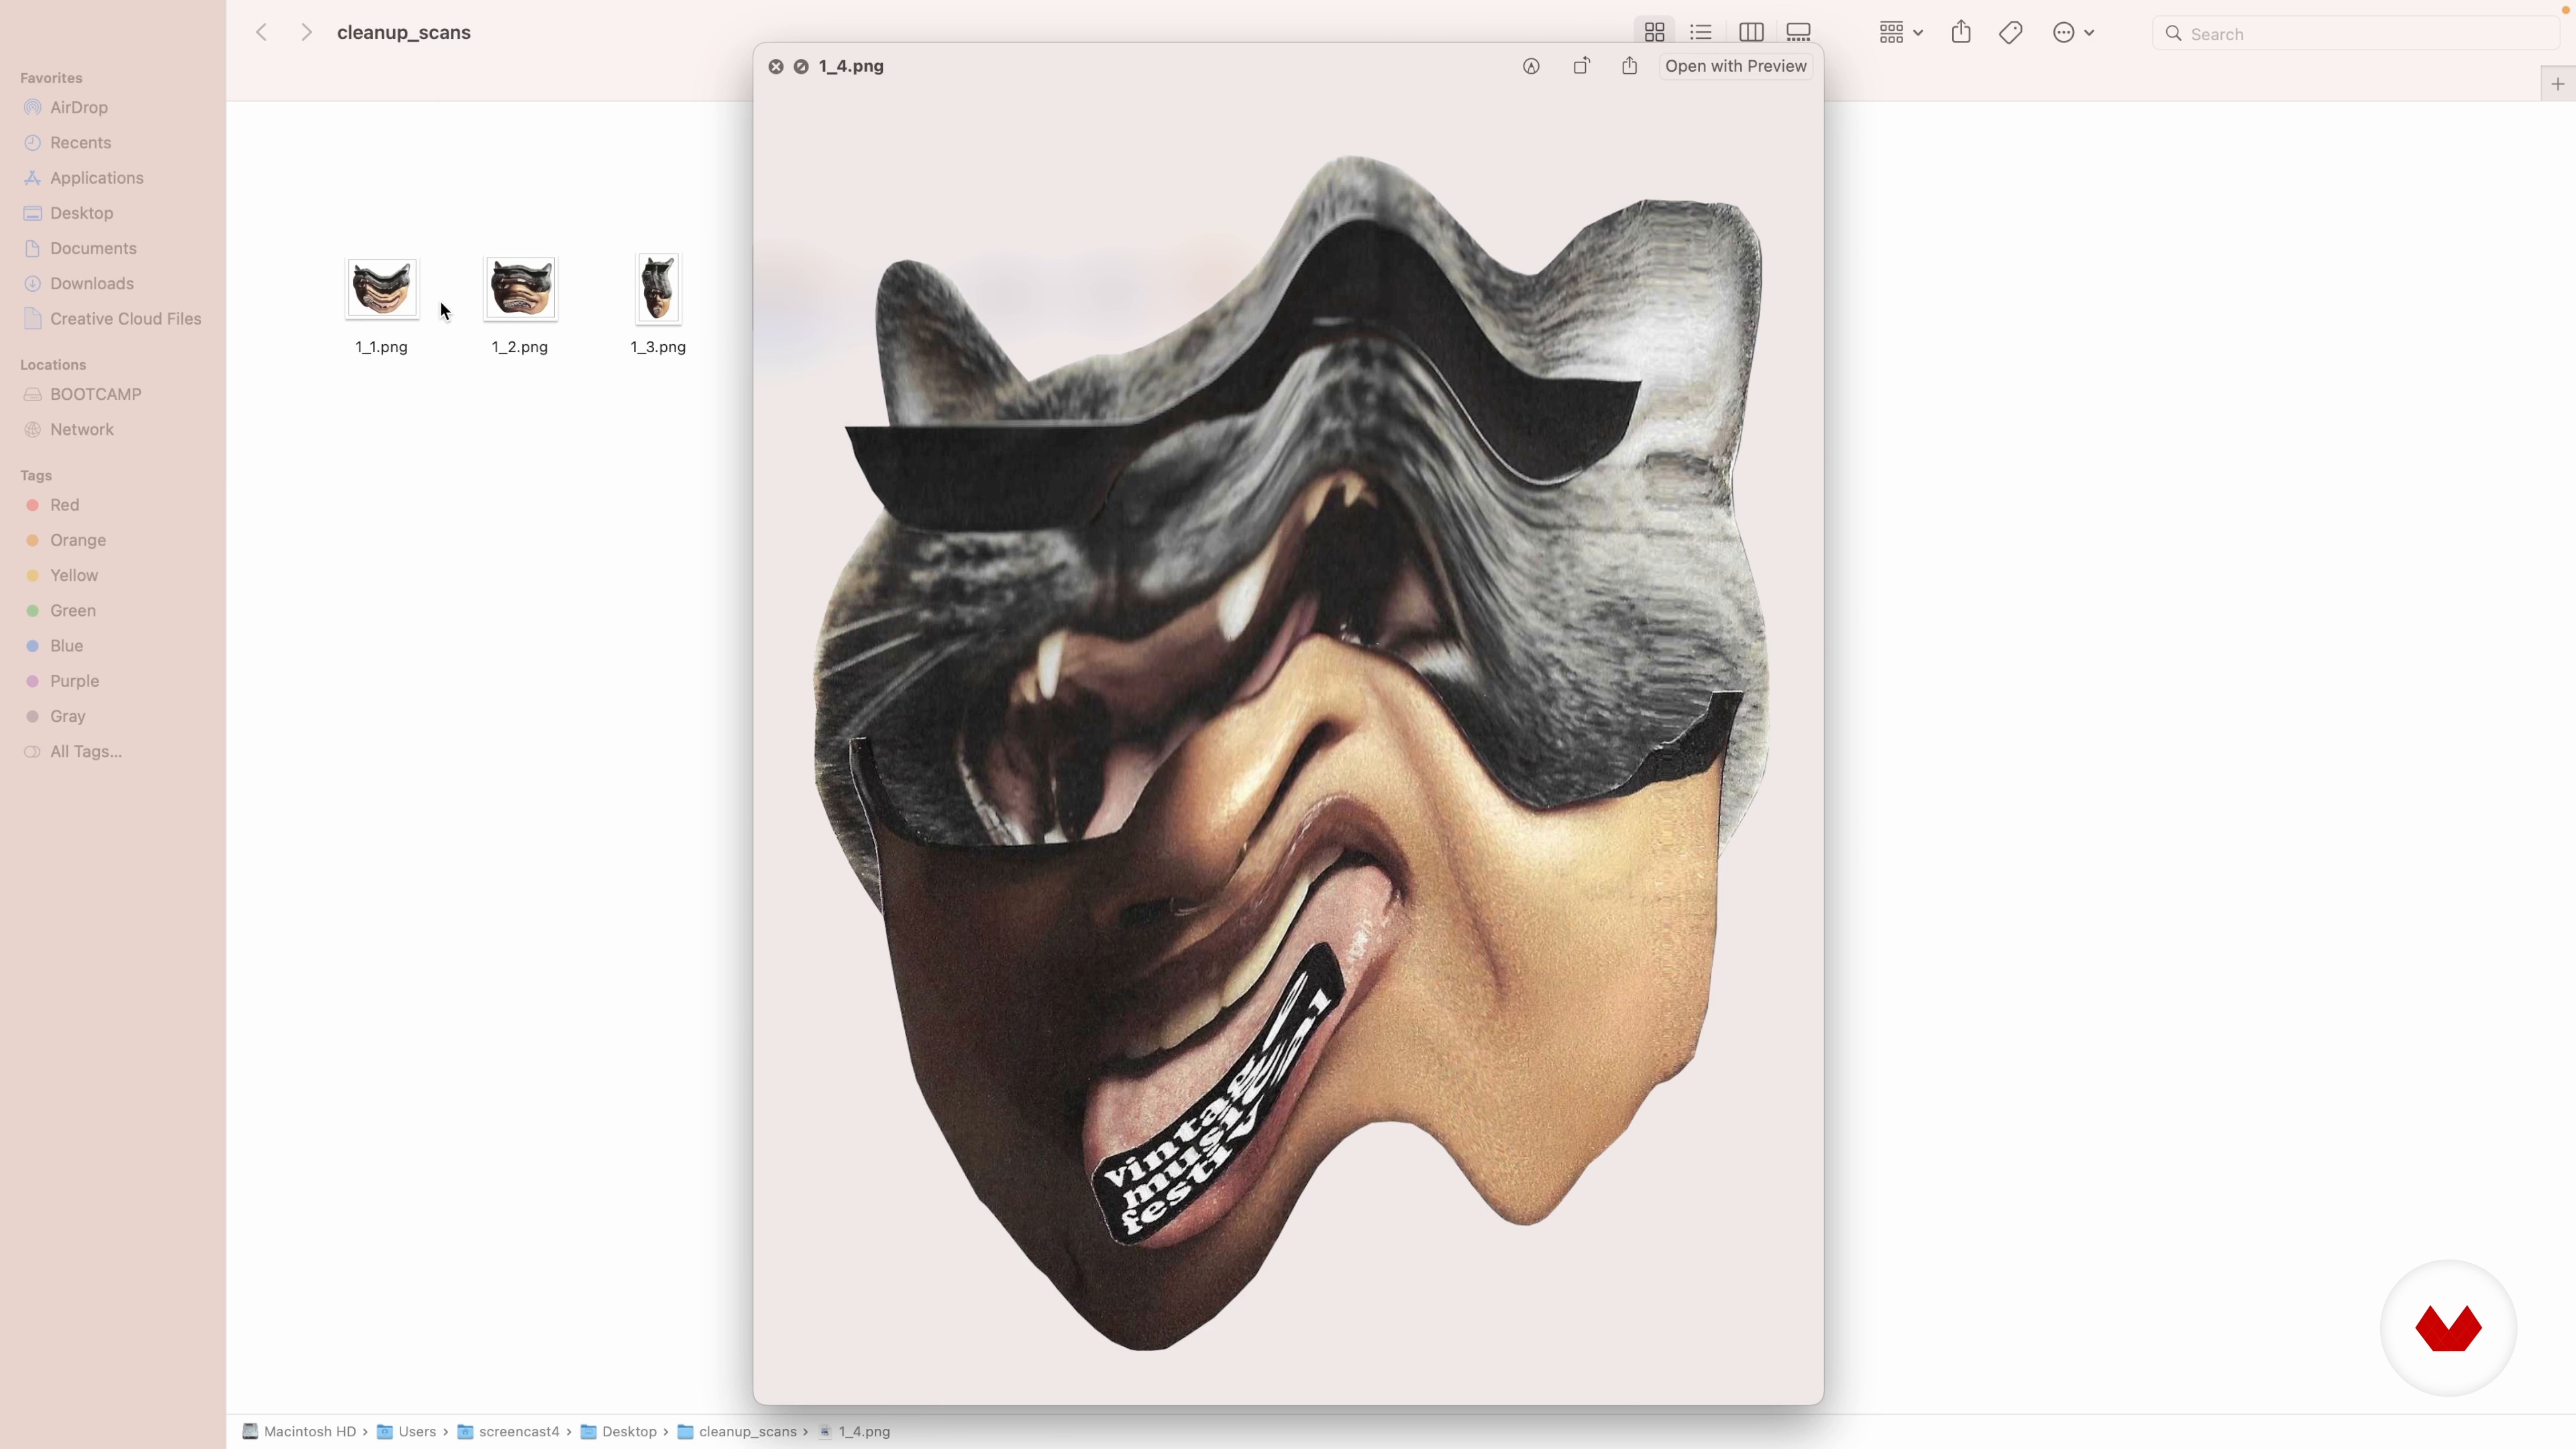
Task: Click screencast4 in the path bar
Action: point(508,1431)
